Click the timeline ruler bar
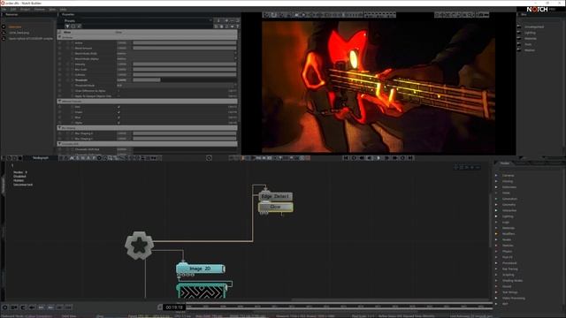Screen dimensions: 566x318 (340, 307)
